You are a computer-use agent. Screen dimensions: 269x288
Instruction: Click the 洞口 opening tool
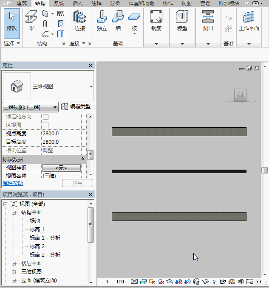click(x=208, y=21)
